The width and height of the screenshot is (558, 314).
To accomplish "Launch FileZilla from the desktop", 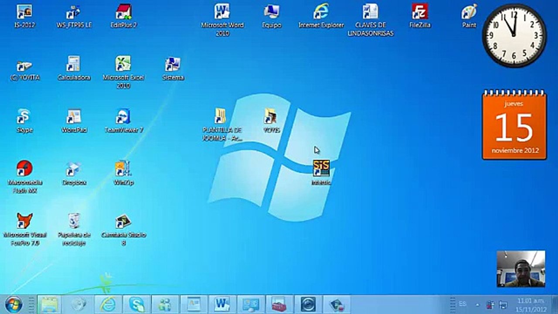I will (x=420, y=16).
